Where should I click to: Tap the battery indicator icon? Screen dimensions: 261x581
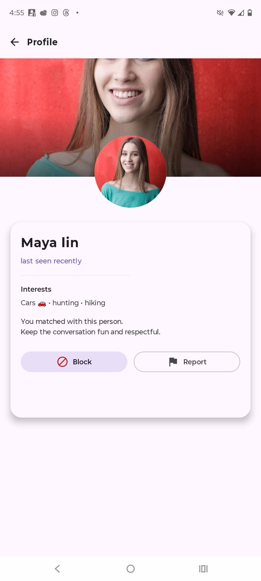(250, 13)
